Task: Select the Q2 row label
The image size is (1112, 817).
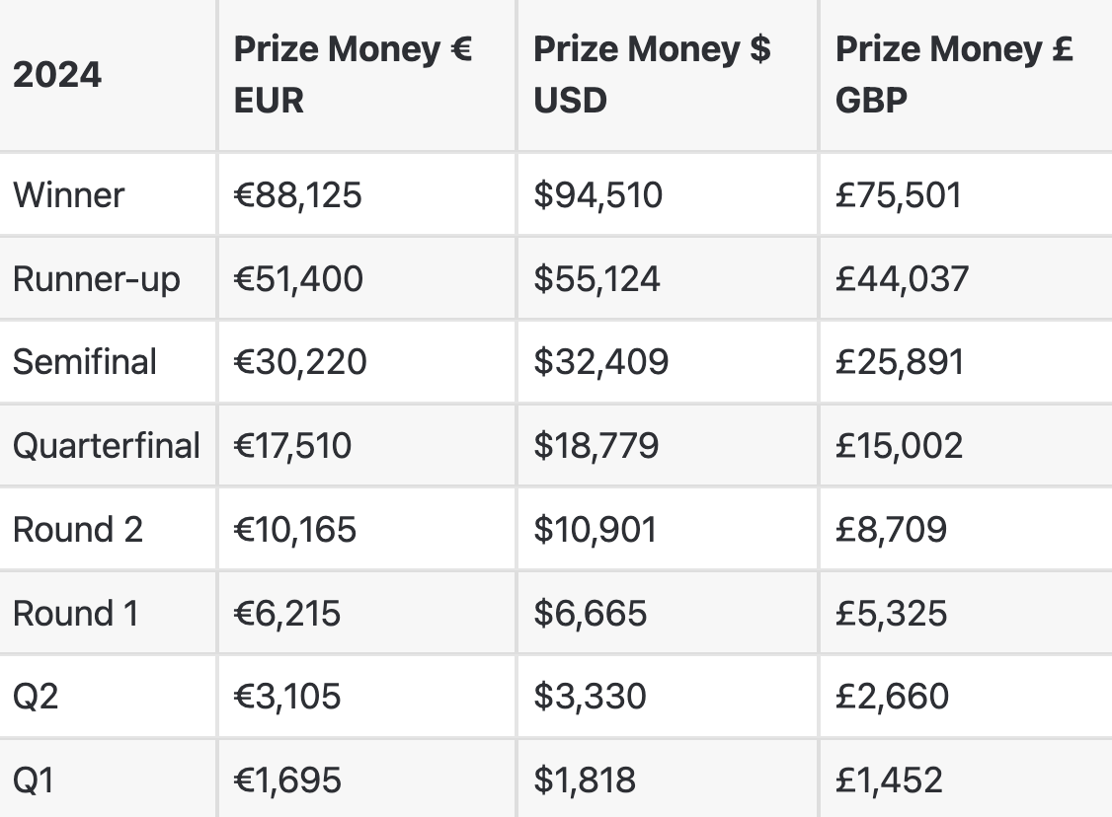Action: [36, 696]
